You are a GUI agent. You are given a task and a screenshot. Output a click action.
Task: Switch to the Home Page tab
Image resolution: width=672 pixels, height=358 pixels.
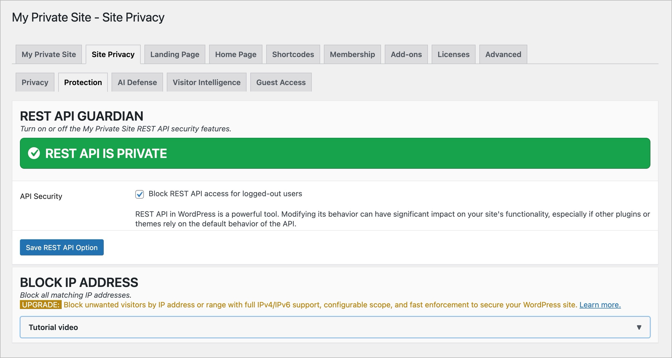pyautogui.click(x=235, y=54)
